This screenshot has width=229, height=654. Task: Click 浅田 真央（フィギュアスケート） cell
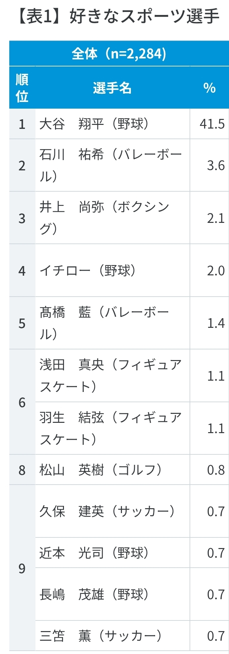coord(111,376)
